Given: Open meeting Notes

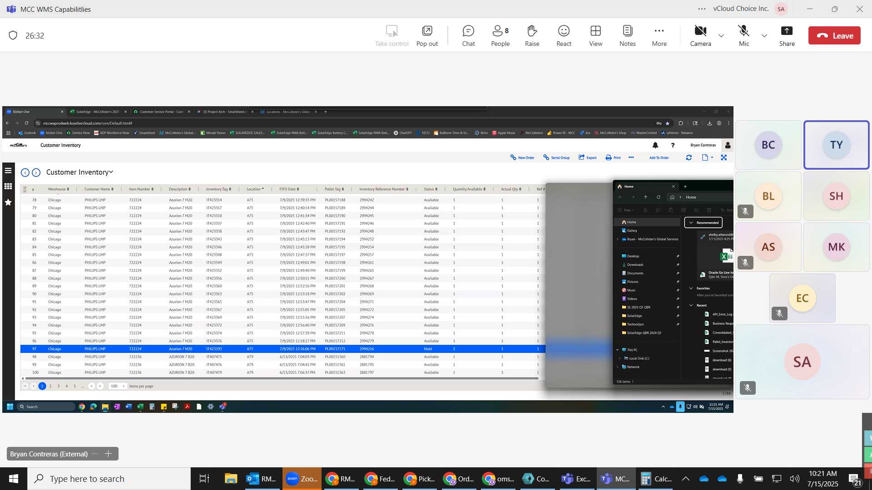Looking at the screenshot, I should (627, 36).
